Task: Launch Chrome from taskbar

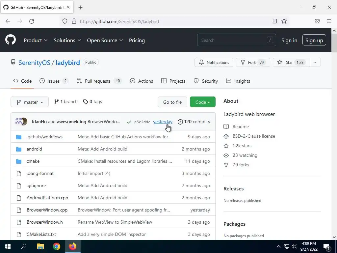Action: tap(57, 246)
